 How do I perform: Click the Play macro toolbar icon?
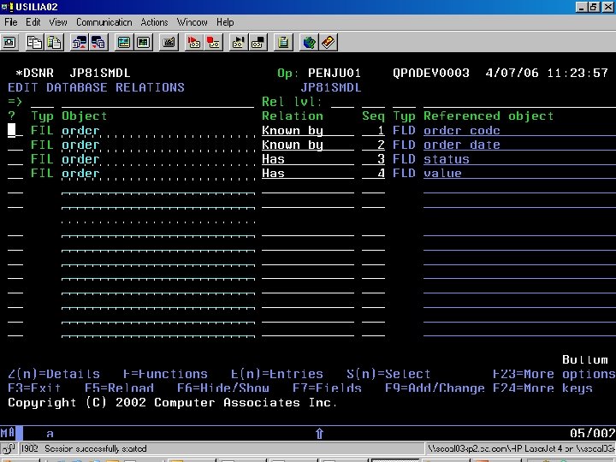click(x=239, y=43)
